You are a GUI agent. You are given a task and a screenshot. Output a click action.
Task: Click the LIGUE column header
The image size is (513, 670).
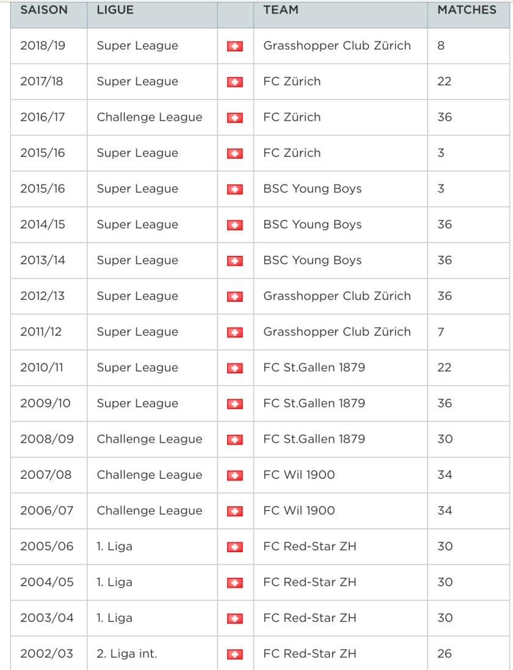tap(115, 10)
